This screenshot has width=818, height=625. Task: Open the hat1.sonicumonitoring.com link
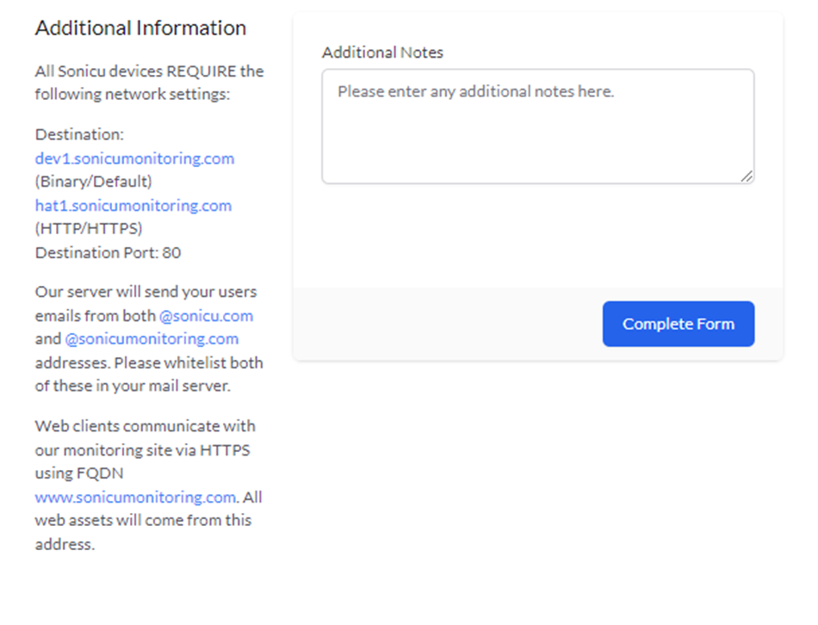pyautogui.click(x=133, y=206)
